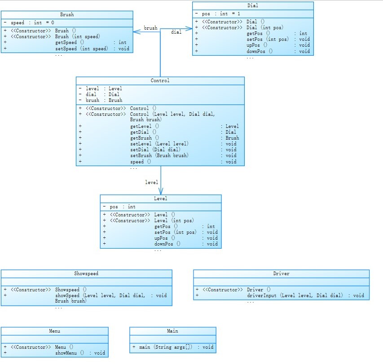383x364 pixels.
Task: Select the Level class title
Action: pyautogui.click(x=160, y=198)
